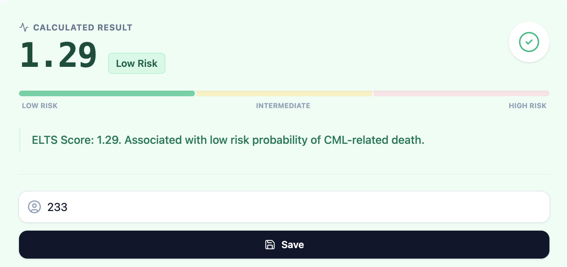This screenshot has width=567, height=267.
Task: Click the pink high risk bar segment
Action: (x=461, y=93)
